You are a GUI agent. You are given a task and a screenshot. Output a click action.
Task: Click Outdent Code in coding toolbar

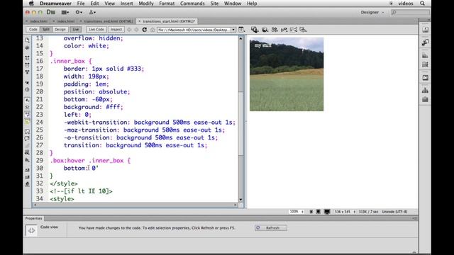(x=27, y=176)
